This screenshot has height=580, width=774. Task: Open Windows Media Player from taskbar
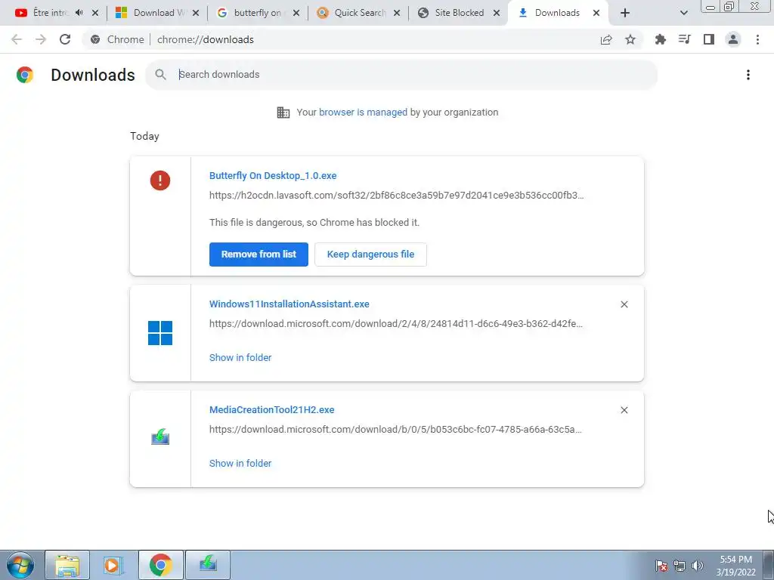(x=113, y=565)
